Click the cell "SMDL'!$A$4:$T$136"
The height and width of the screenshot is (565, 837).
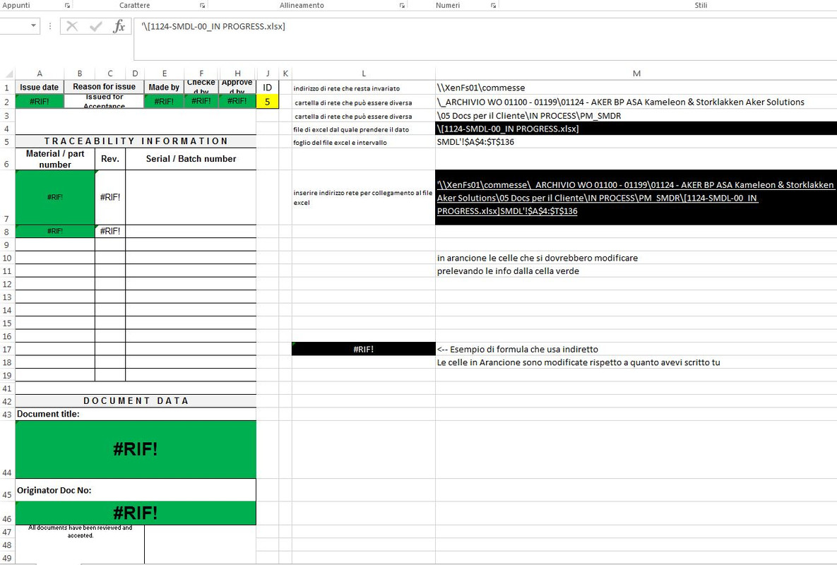(636, 142)
